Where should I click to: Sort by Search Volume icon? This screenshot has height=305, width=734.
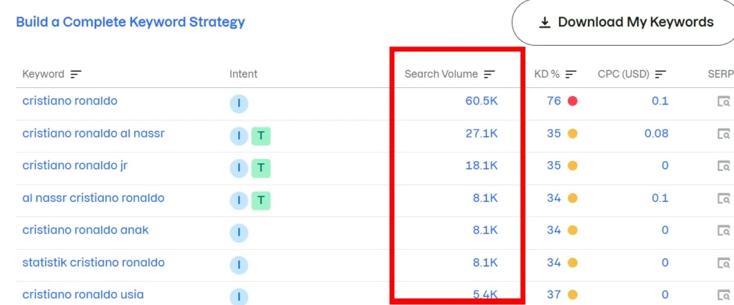pos(489,74)
